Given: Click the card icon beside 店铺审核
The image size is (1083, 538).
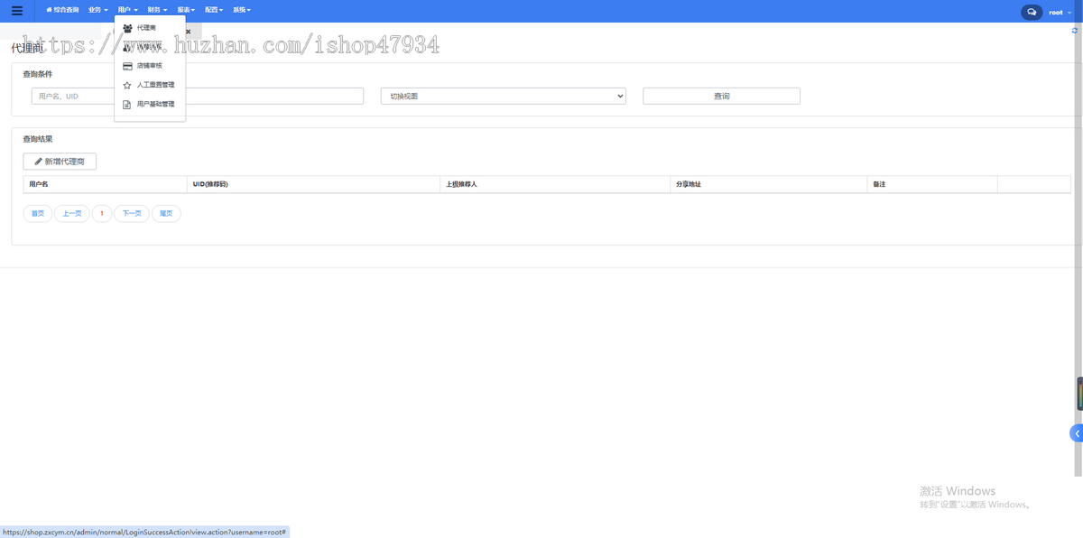Looking at the screenshot, I should click(x=127, y=66).
